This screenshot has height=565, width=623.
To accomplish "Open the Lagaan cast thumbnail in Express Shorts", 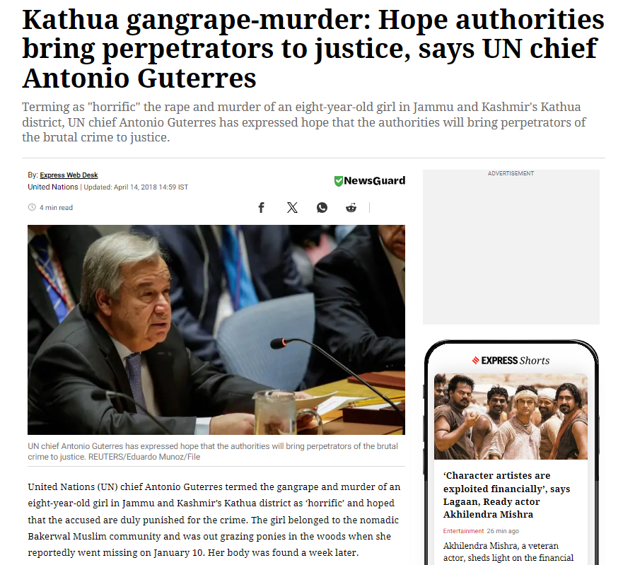I will pos(511,417).
